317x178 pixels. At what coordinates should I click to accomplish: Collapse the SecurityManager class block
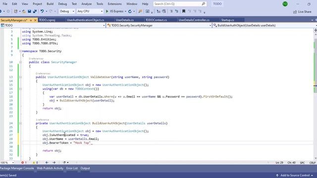pos(20,62)
